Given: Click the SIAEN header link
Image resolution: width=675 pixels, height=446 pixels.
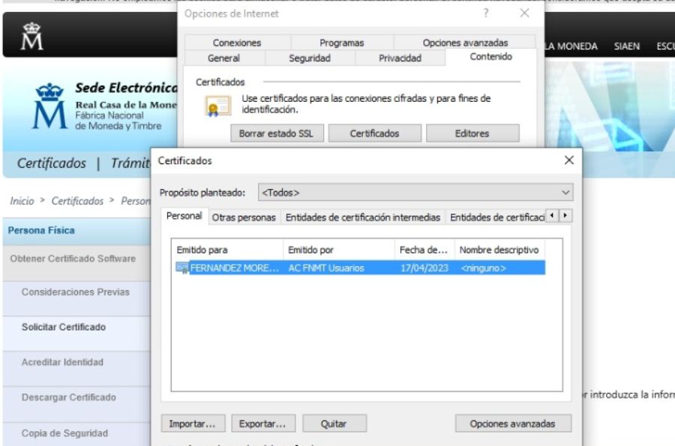Looking at the screenshot, I should pos(627,46).
